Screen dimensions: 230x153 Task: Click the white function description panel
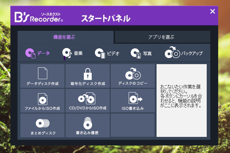[182, 100]
